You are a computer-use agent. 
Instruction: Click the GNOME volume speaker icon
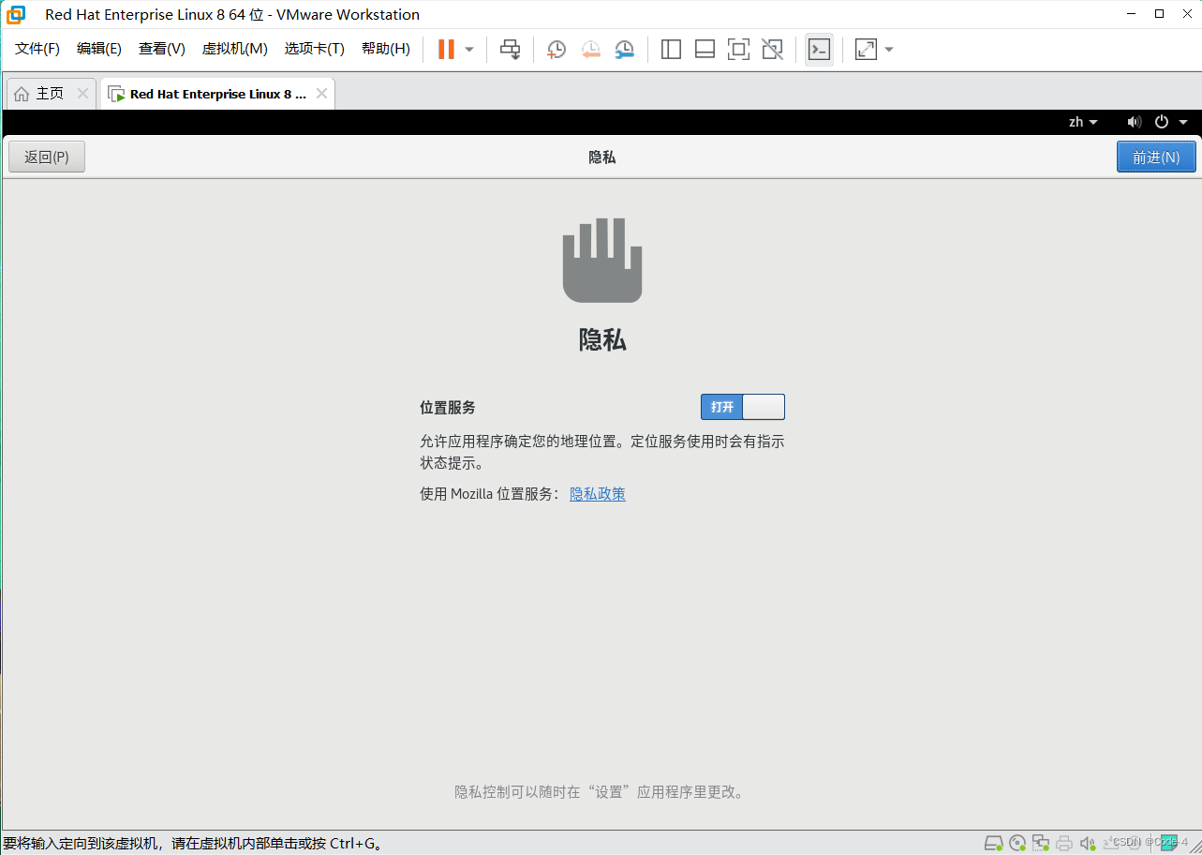[1135, 122]
